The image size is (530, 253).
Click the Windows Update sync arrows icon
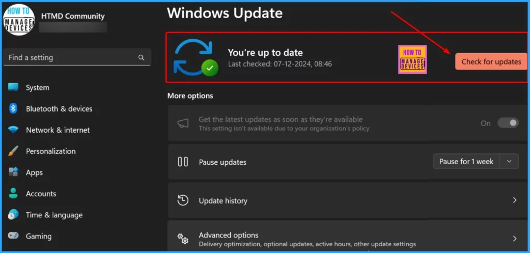point(195,57)
